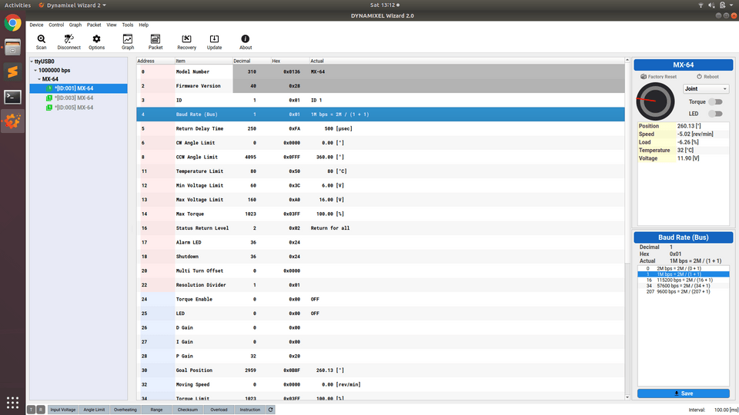Screen dimensions: 739x415
Task: Open the Help menu
Action: [x=143, y=25]
